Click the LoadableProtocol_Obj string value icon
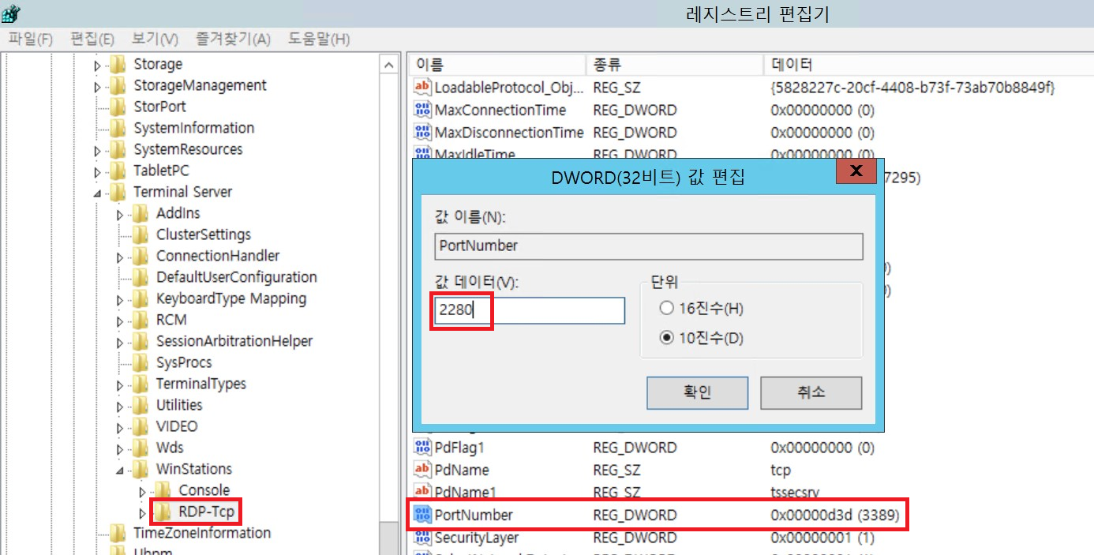Image resolution: width=1094 pixels, height=555 pixels. 423,88
